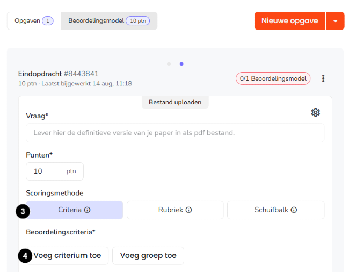
Task: Click the Punten value field showing 10
Action: (55, 171)
